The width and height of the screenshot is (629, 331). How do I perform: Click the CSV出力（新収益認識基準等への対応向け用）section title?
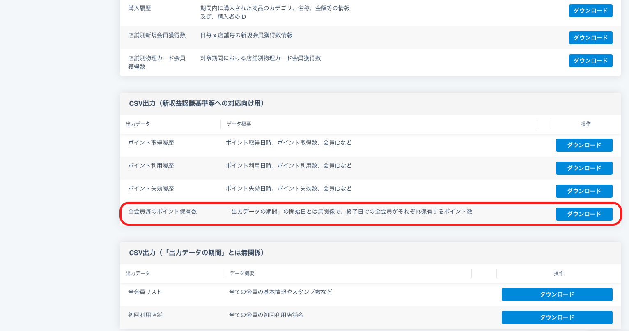pos(196,103)
